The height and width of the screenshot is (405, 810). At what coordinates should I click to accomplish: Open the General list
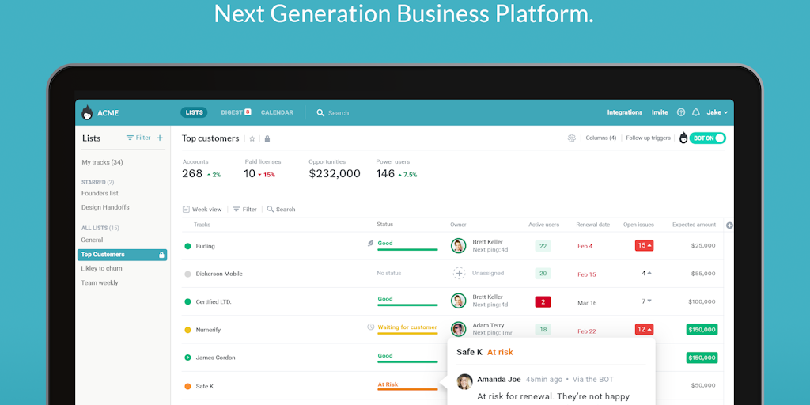[92, 240]
